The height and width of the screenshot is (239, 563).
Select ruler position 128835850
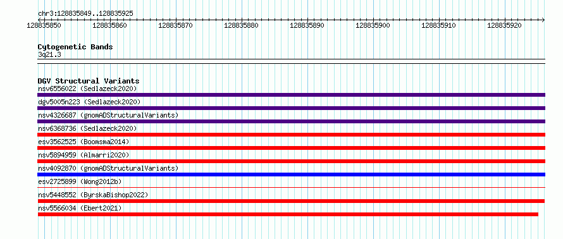[44, 25]
